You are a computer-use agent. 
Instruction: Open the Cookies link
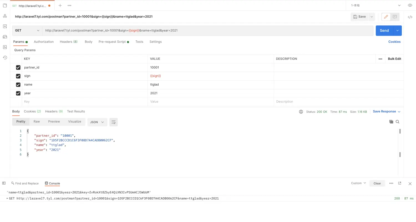[x=394, y=42]
